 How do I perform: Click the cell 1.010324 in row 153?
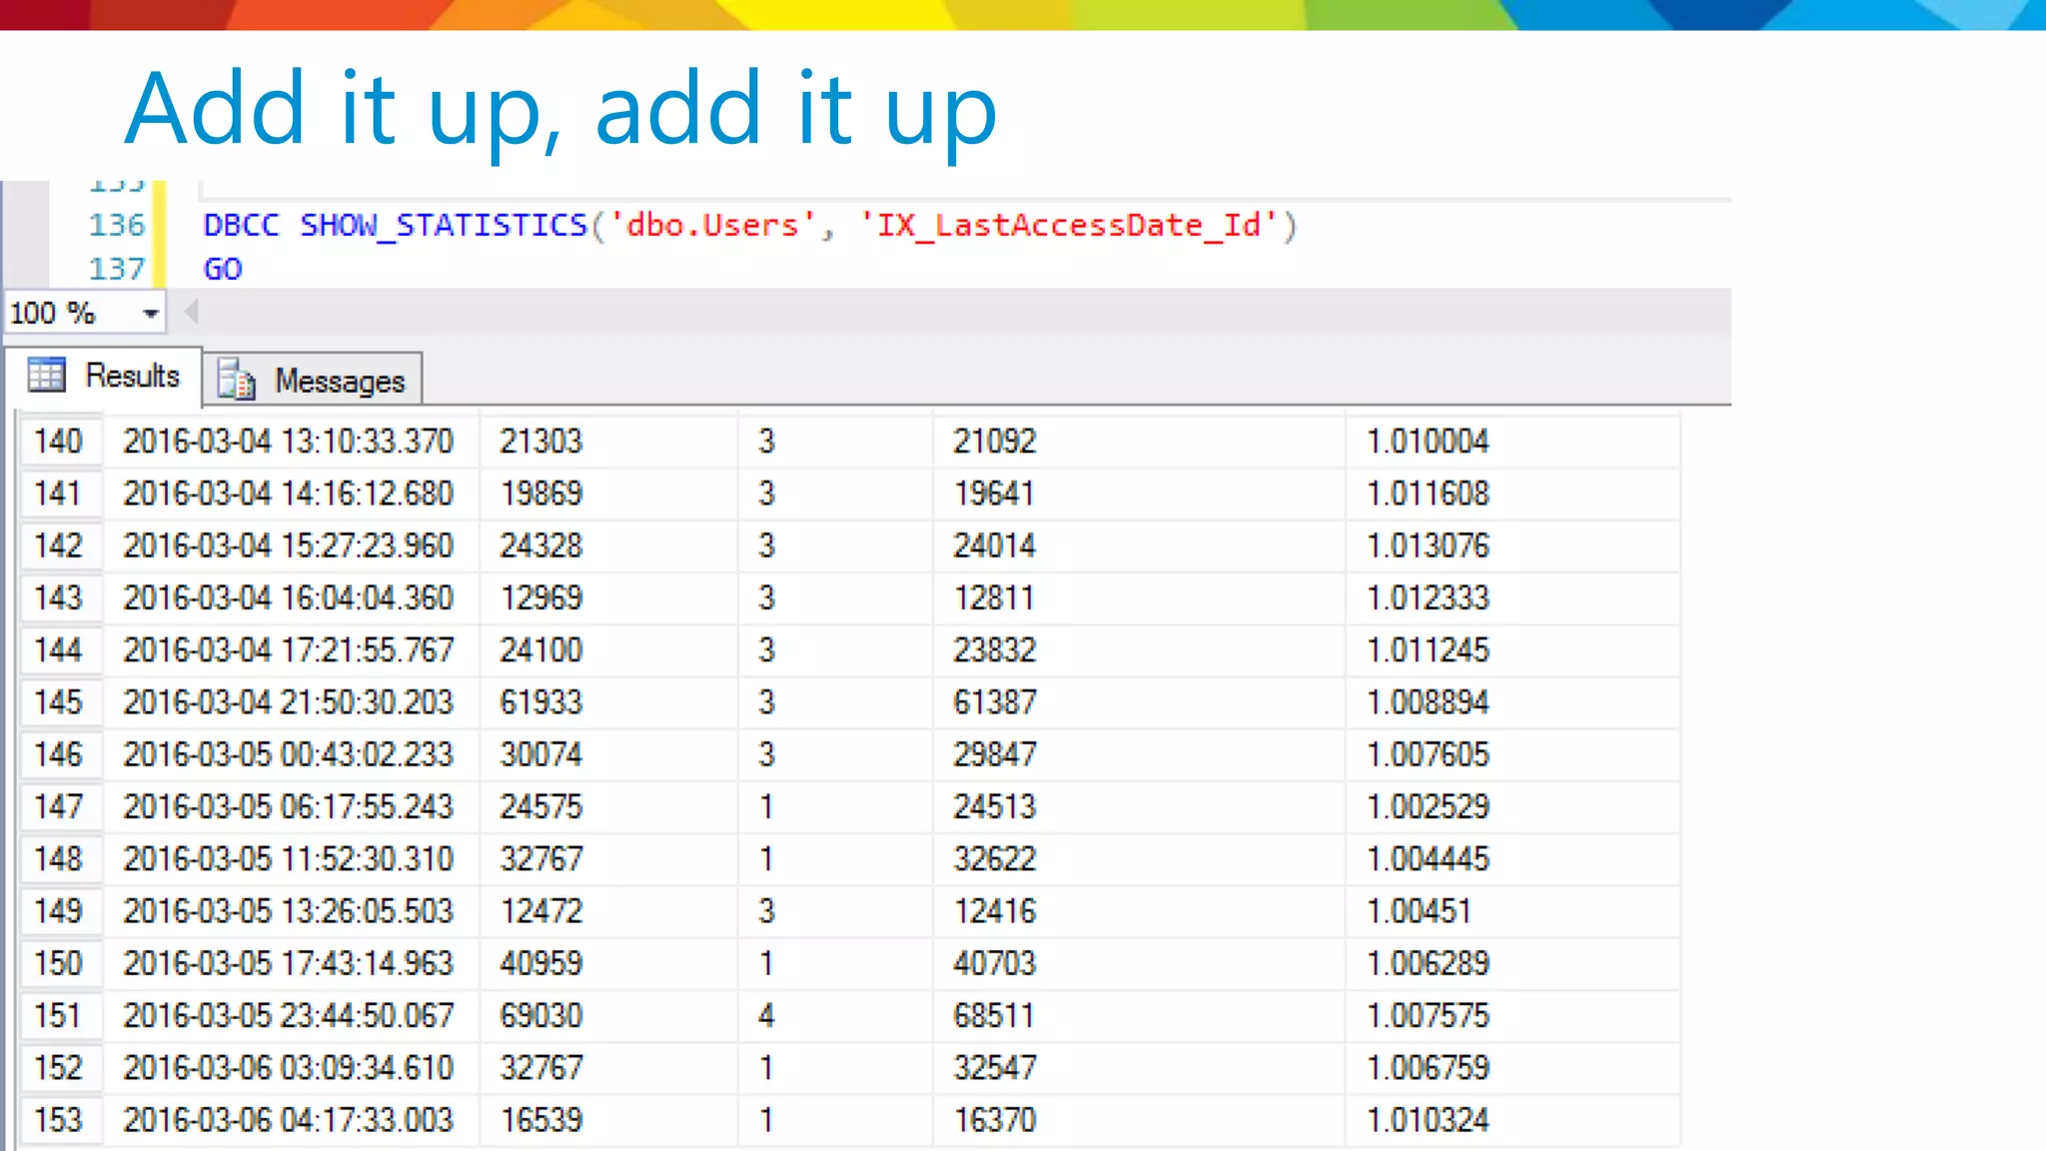1428,1120
